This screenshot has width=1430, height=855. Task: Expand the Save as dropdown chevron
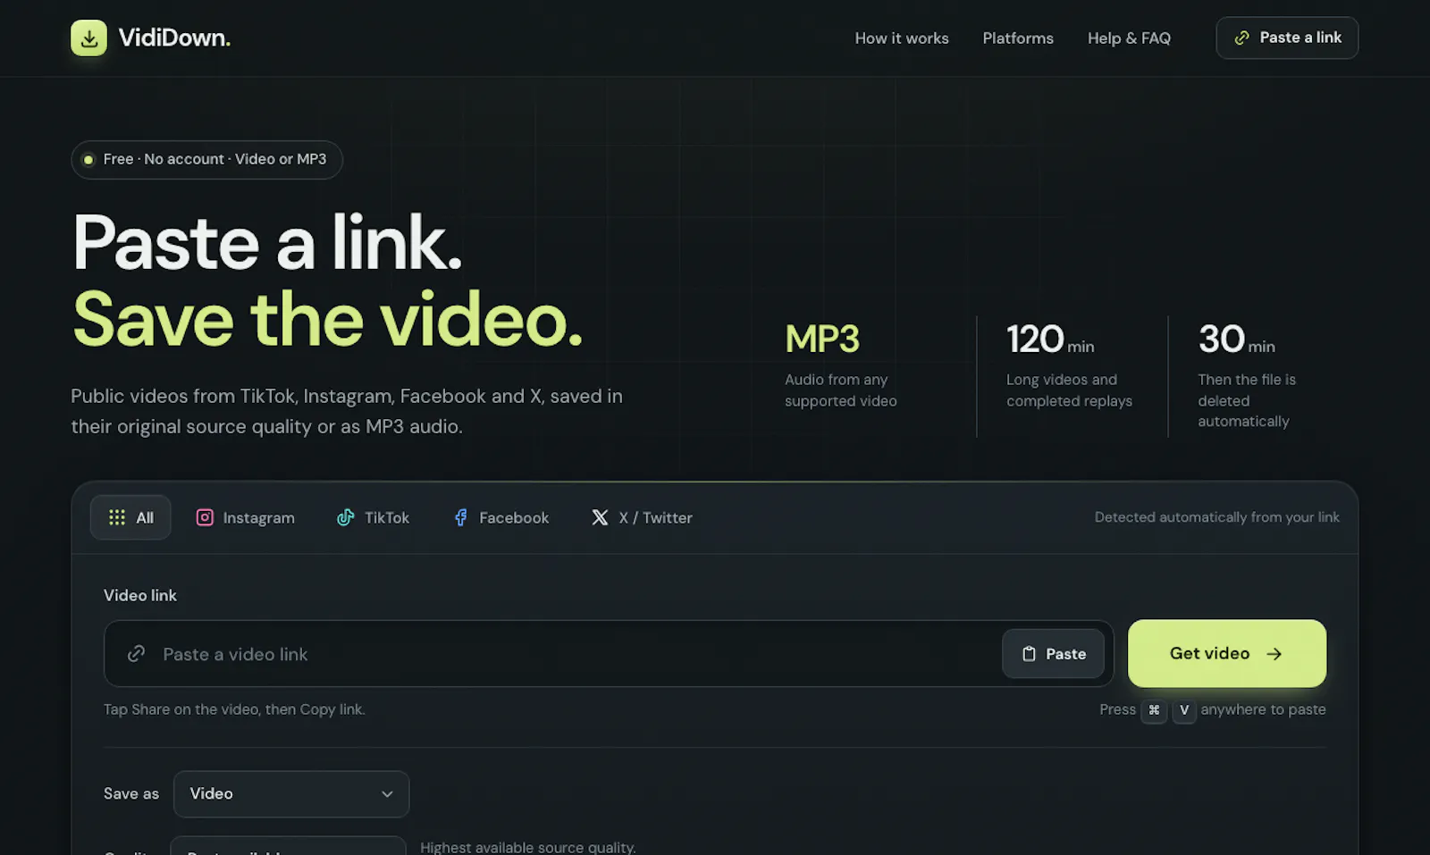pyautogui.click(x=387, y=794)
